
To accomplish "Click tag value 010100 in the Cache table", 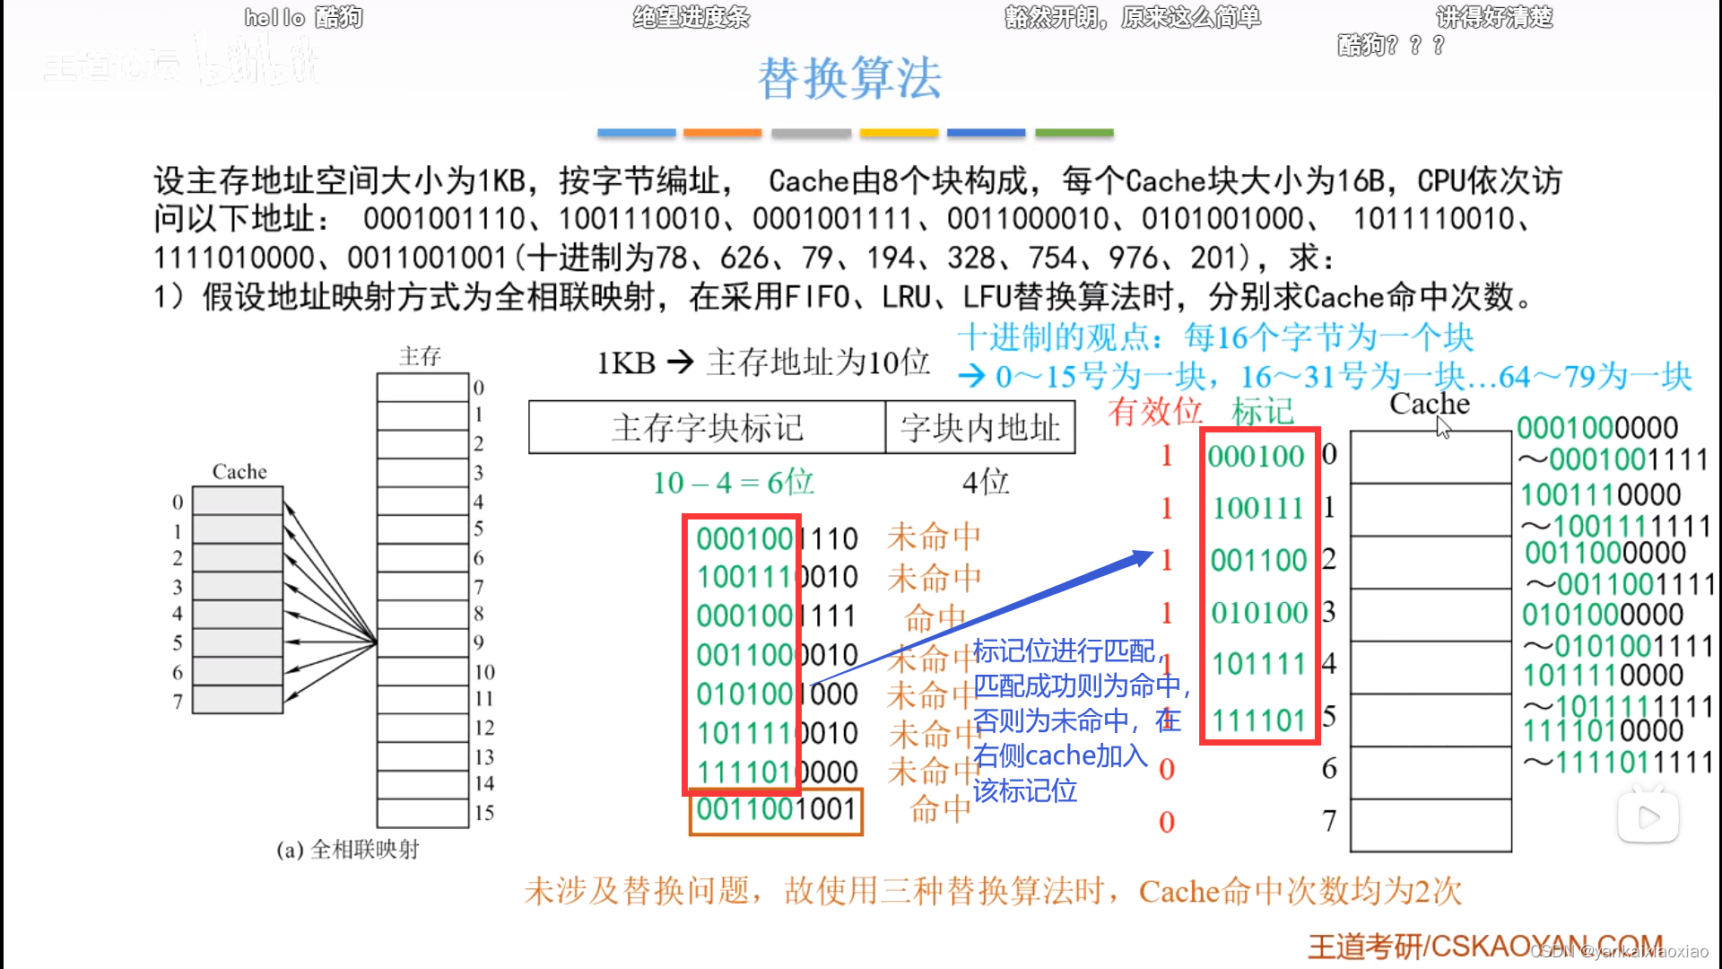I will [x=1259, y=613].
